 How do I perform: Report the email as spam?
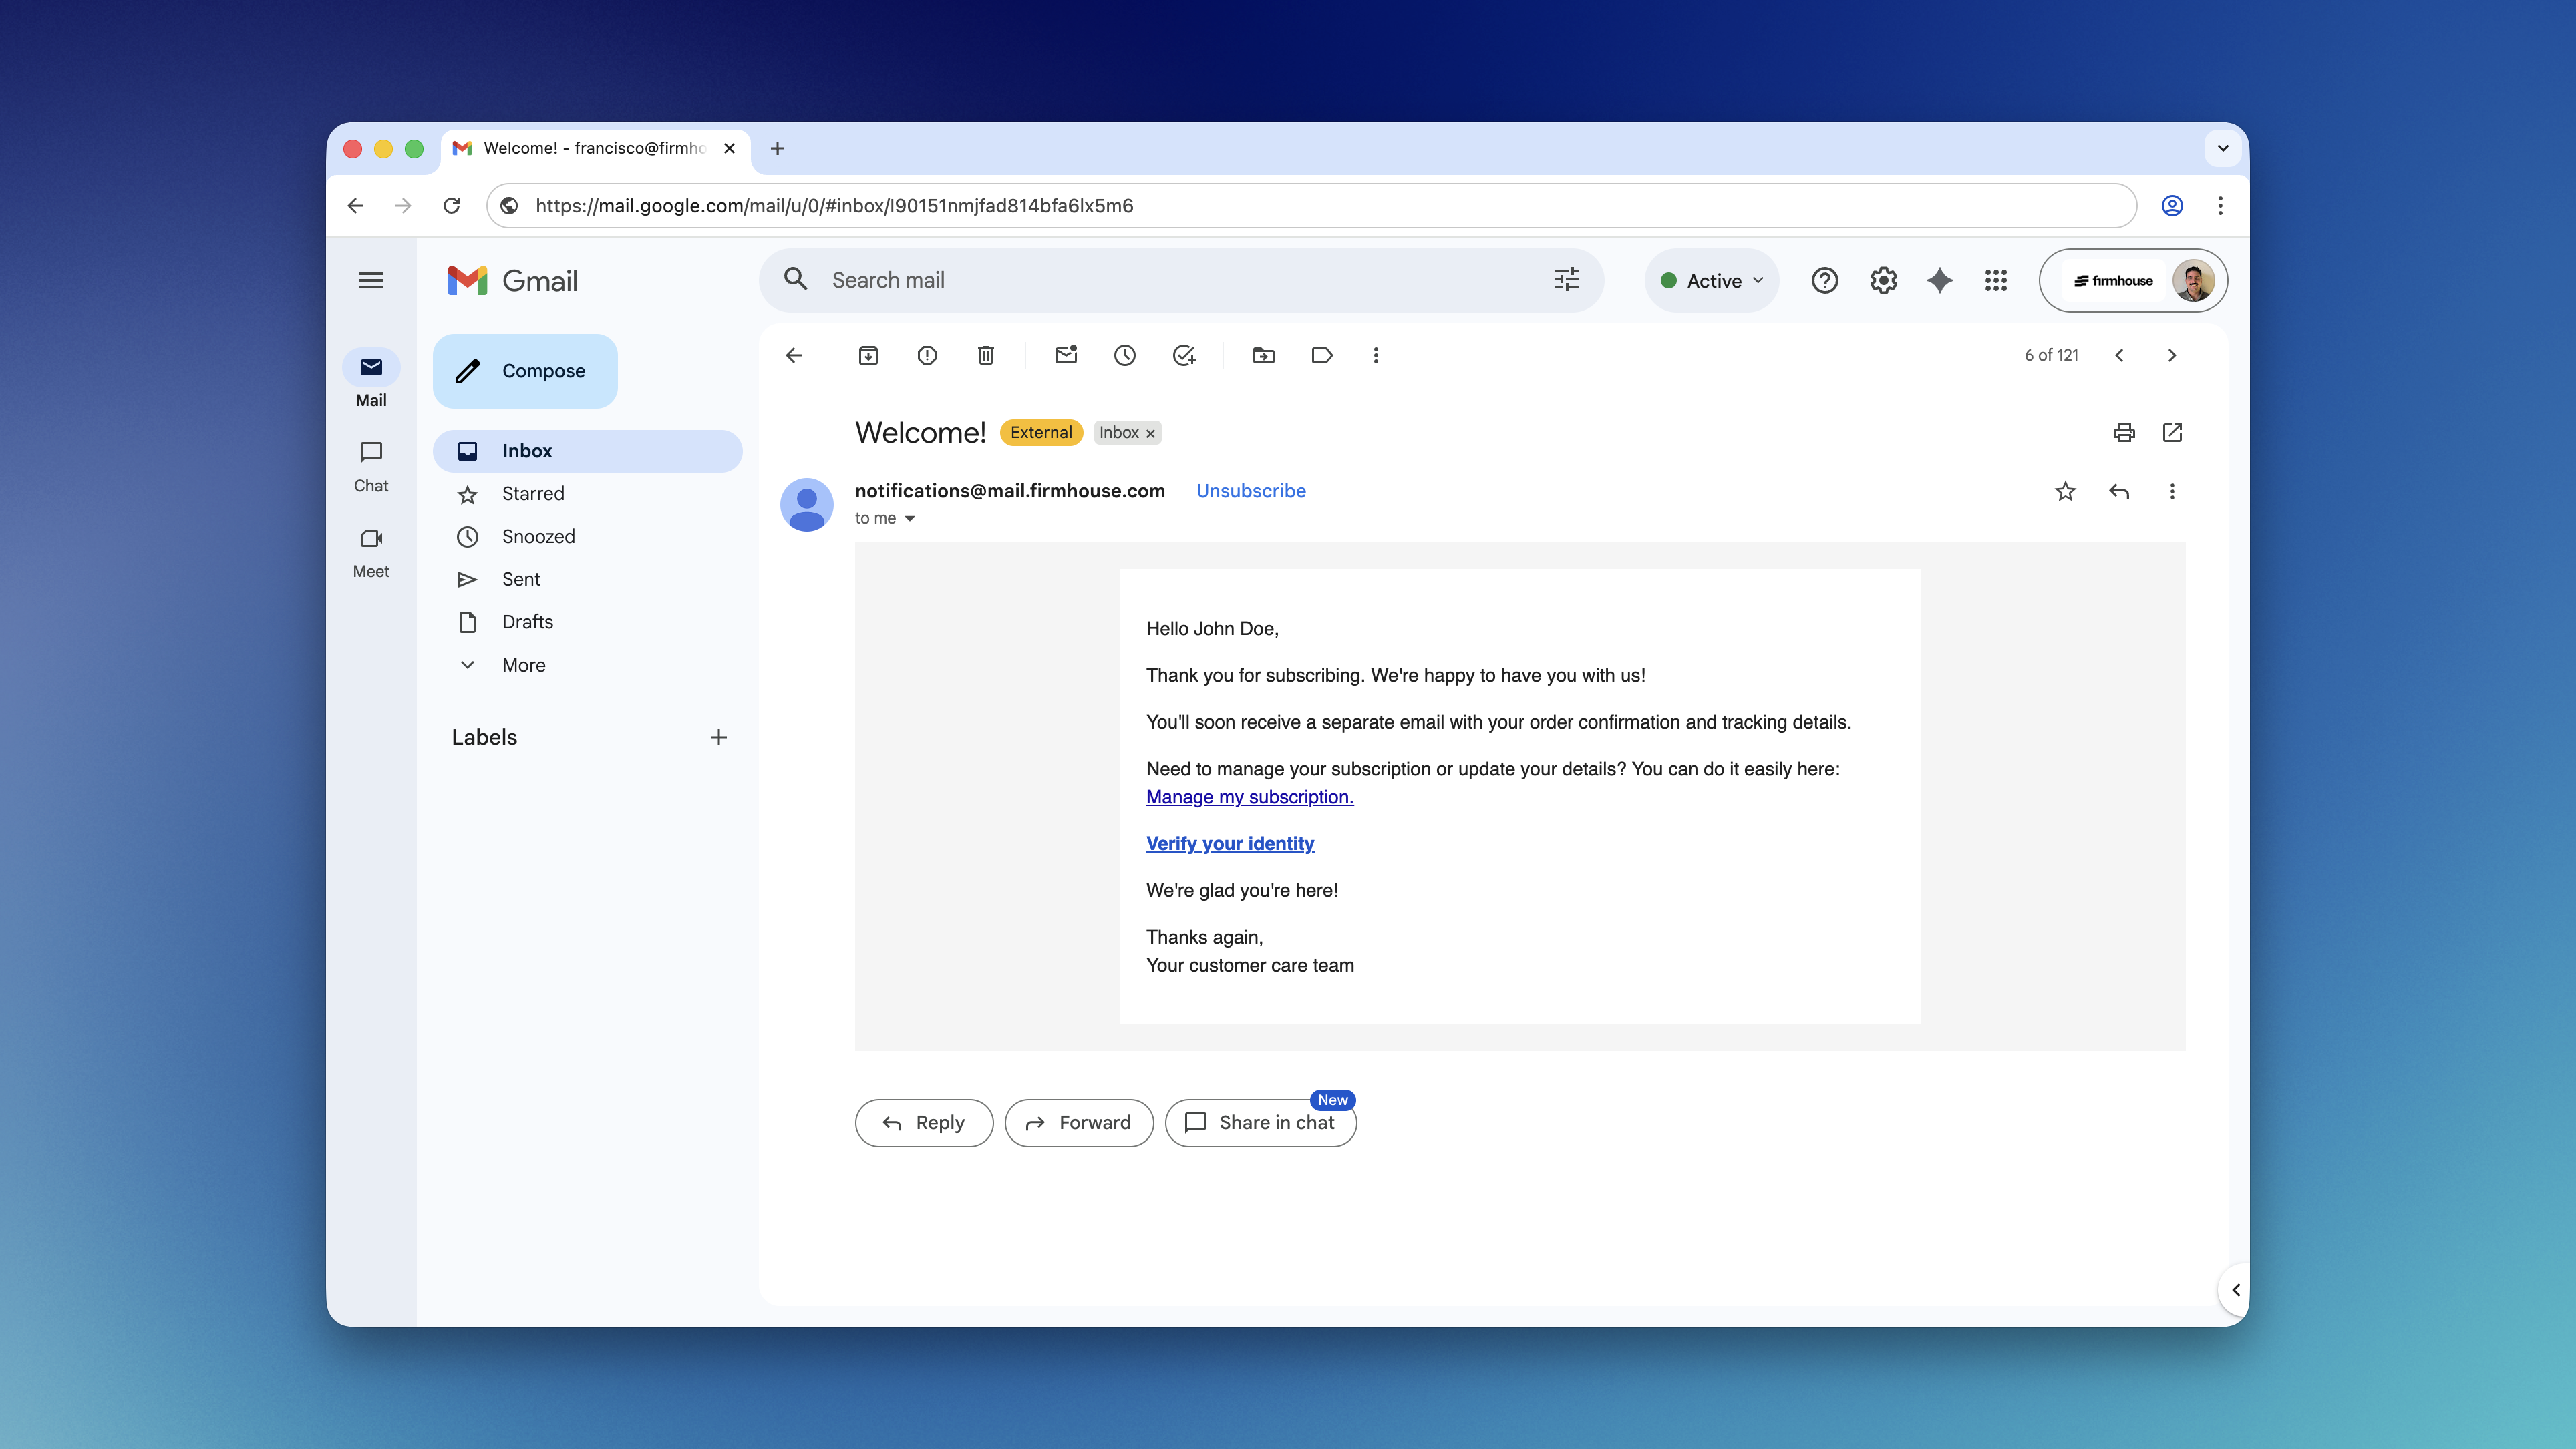click(927, 355)
